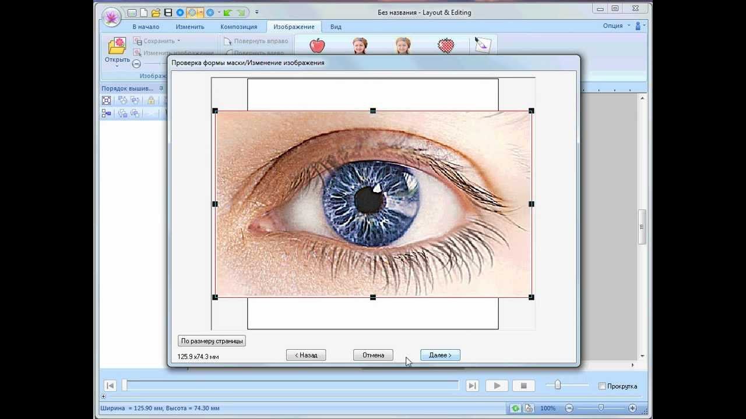Image resolution: width=746 pixels, height=419 pixels.
Task: Open the application menu flower button
Action: coord(111,17)
